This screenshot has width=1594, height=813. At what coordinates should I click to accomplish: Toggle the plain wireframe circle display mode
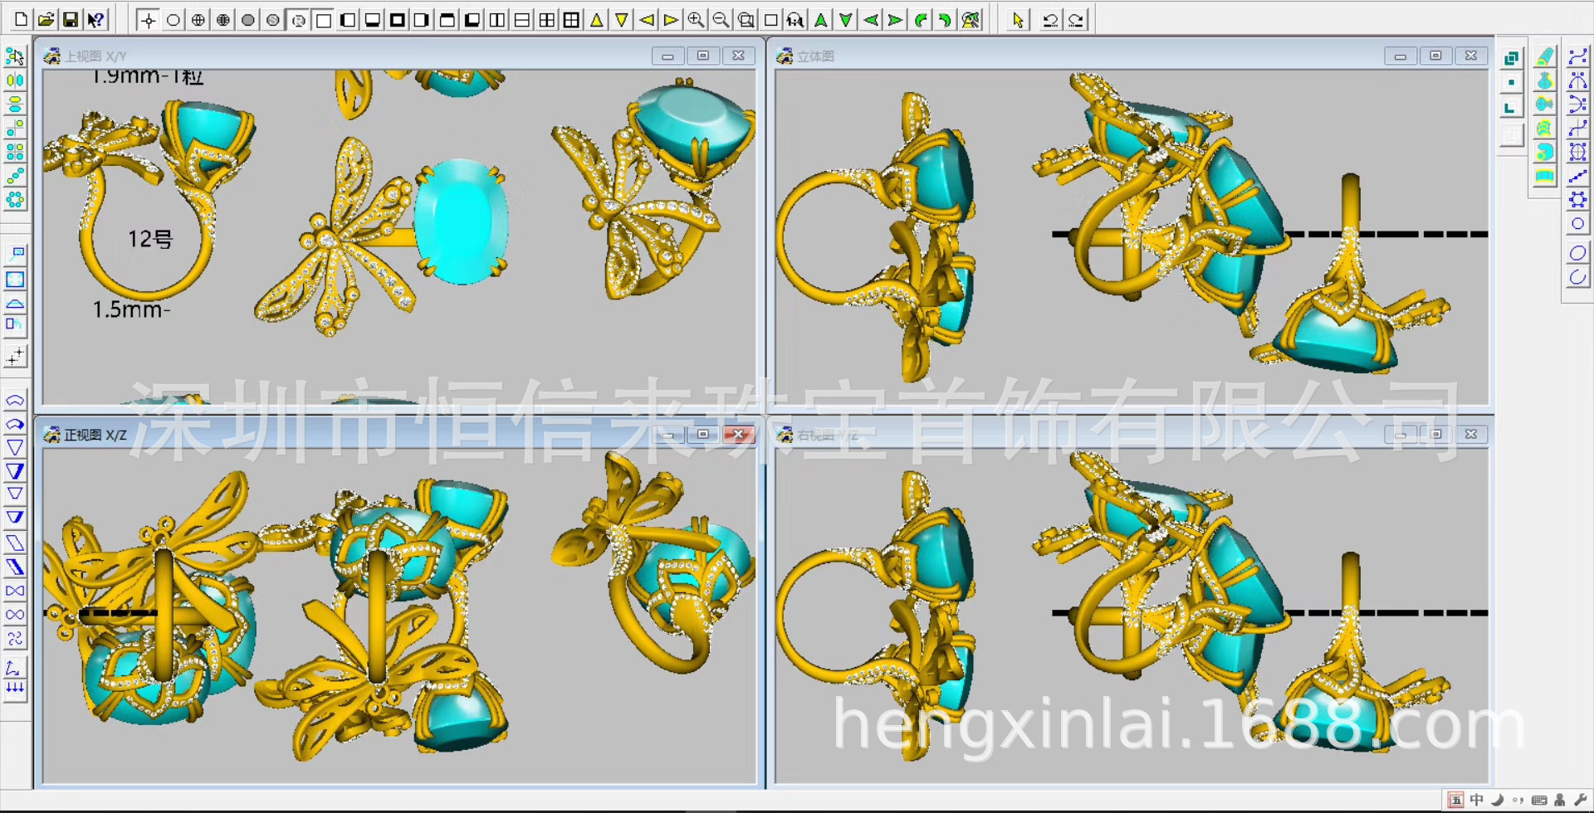click(173, 20)
